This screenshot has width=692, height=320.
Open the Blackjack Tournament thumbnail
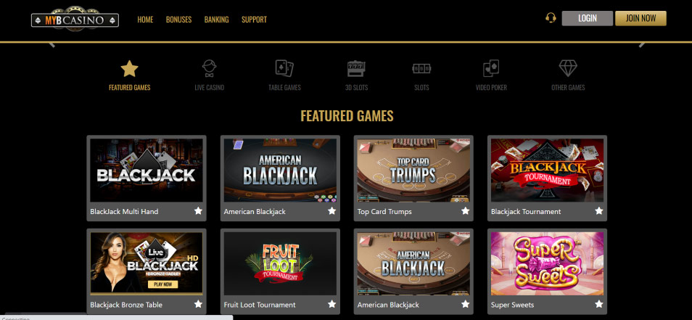click(547, 171)
